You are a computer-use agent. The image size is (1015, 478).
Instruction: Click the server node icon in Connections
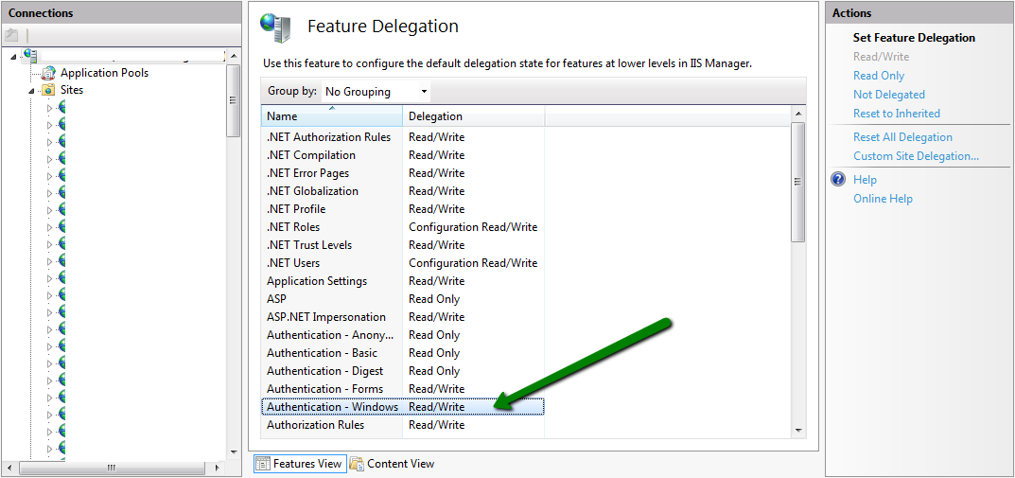pos(29,56)
